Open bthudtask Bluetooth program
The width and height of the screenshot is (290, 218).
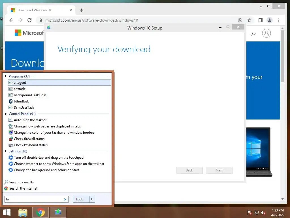click(x=59, y=101)
